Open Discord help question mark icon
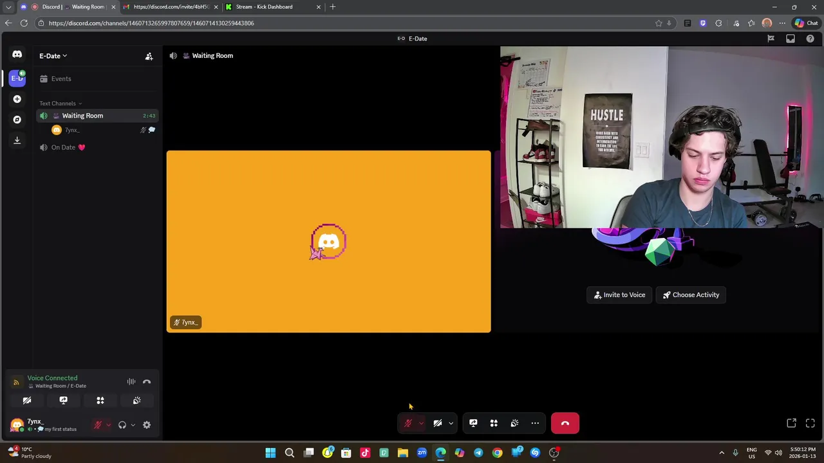This screenshot has width=824, height=463. (x=810, y=39)
